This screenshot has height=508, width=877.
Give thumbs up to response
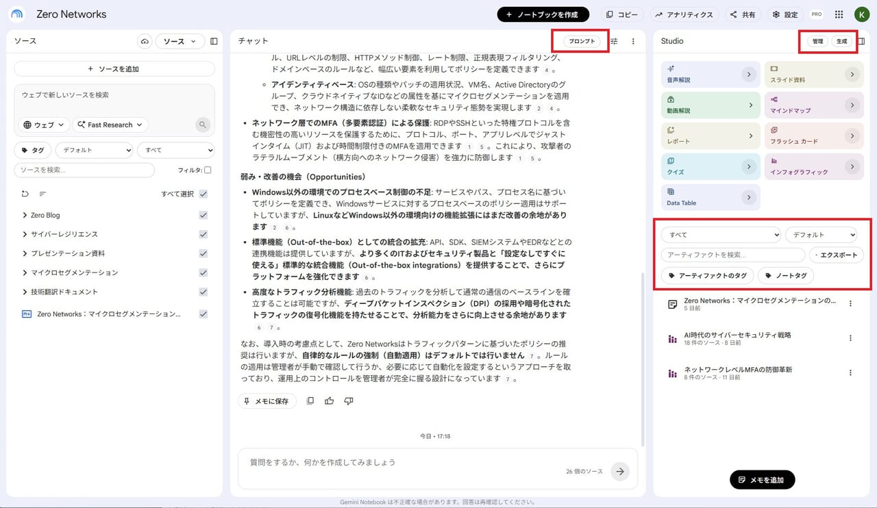pyautogui.click(x=330, y=401)
